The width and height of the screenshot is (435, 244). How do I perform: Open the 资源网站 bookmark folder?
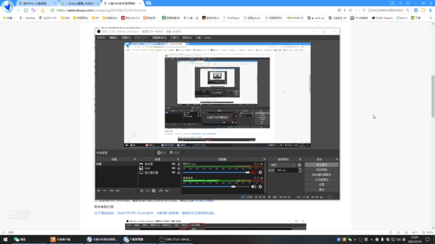tap(80, 18)
